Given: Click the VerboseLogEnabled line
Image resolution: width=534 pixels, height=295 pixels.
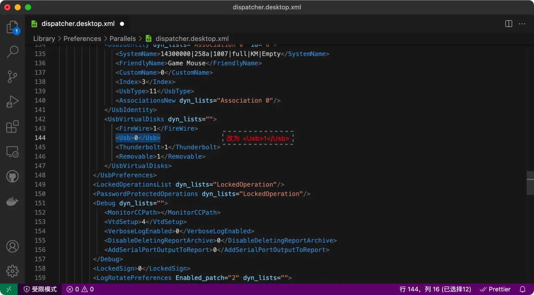Looking at the screenshot, I should [x=179, y=231].
